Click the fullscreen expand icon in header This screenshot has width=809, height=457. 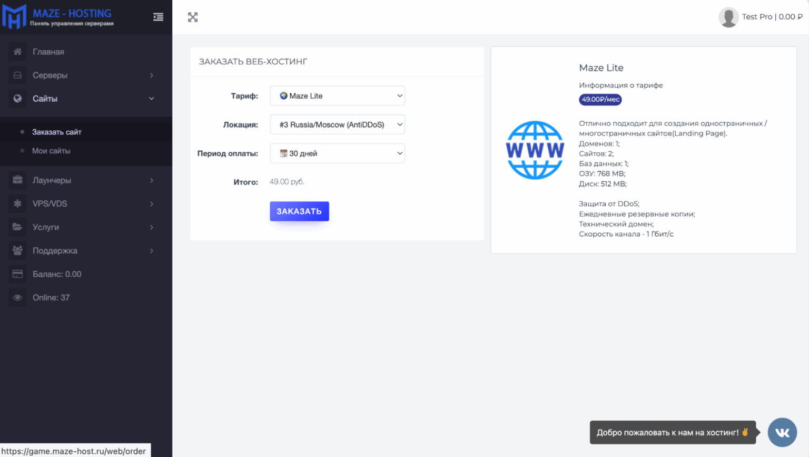click(x=192, y=17)
